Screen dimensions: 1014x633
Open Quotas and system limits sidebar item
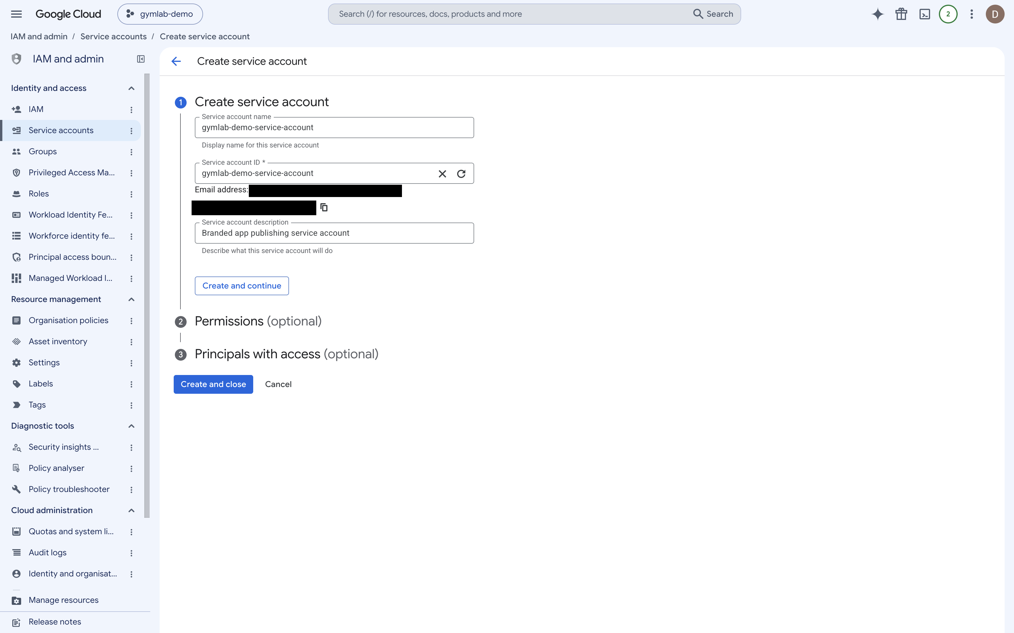pyautogui.click(x=70, y=531)
